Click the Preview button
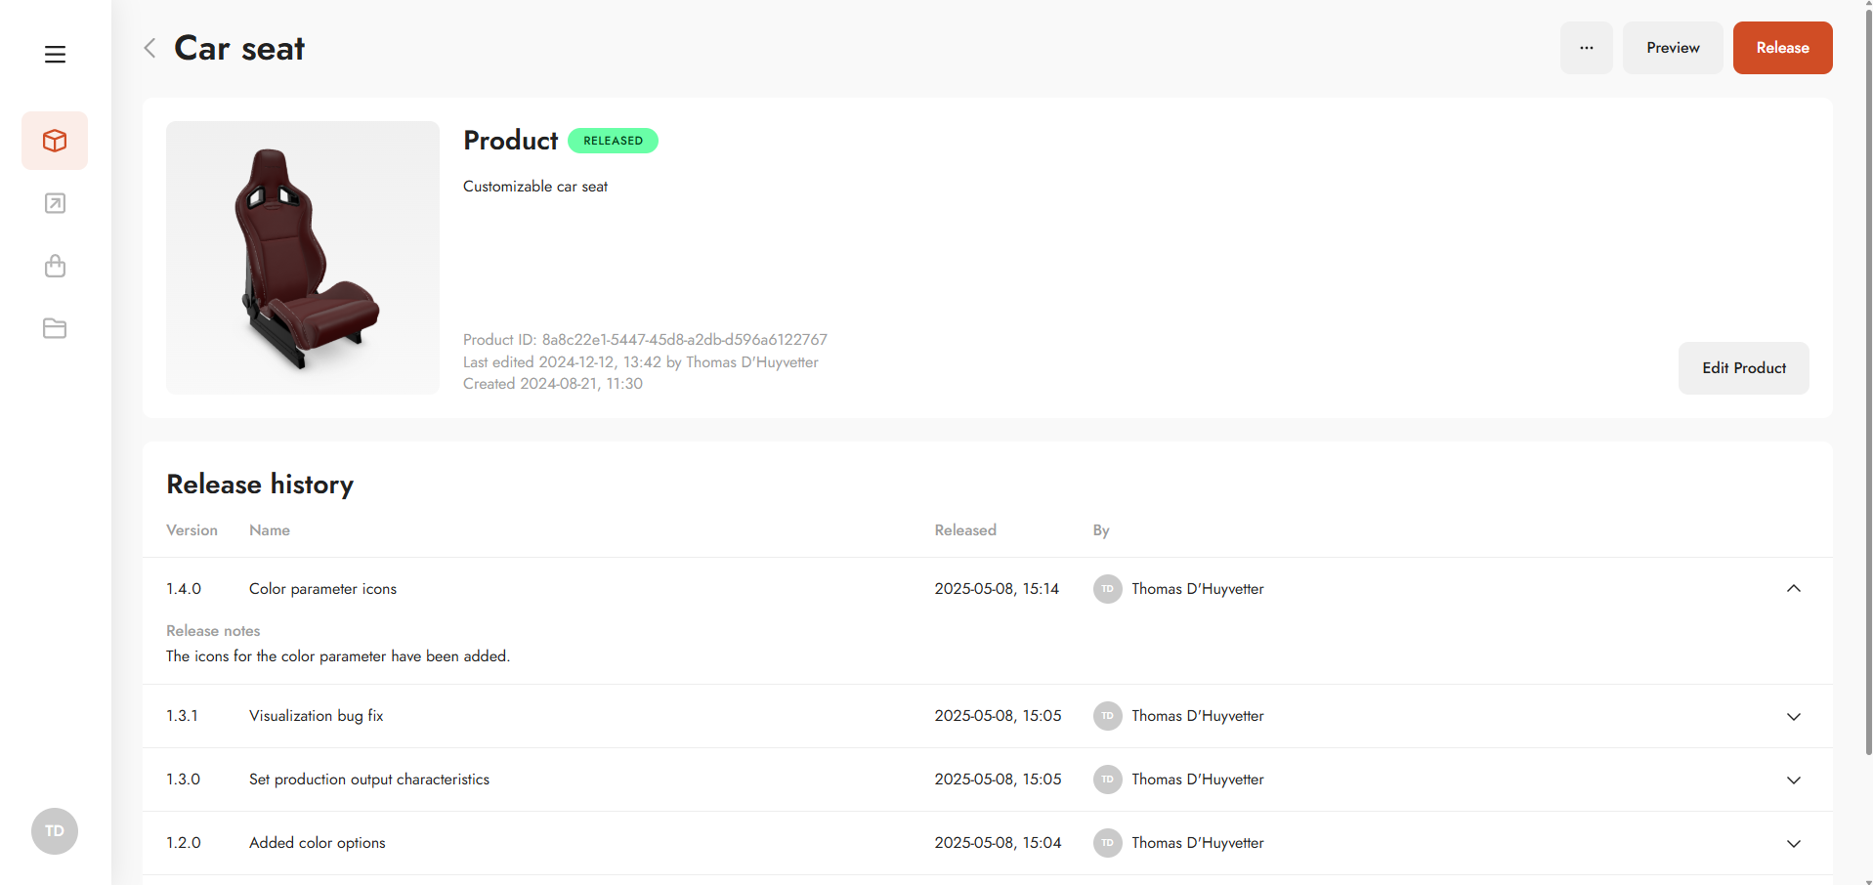This screenshot has height=885, width=1873. [1673, 48]
